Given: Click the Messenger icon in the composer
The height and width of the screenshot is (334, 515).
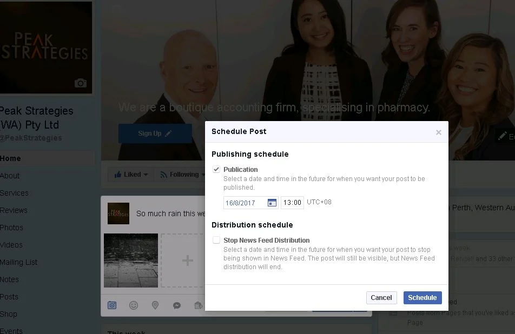Looking at the screenshot, I should pyautogui.click(x=177, y=306).
